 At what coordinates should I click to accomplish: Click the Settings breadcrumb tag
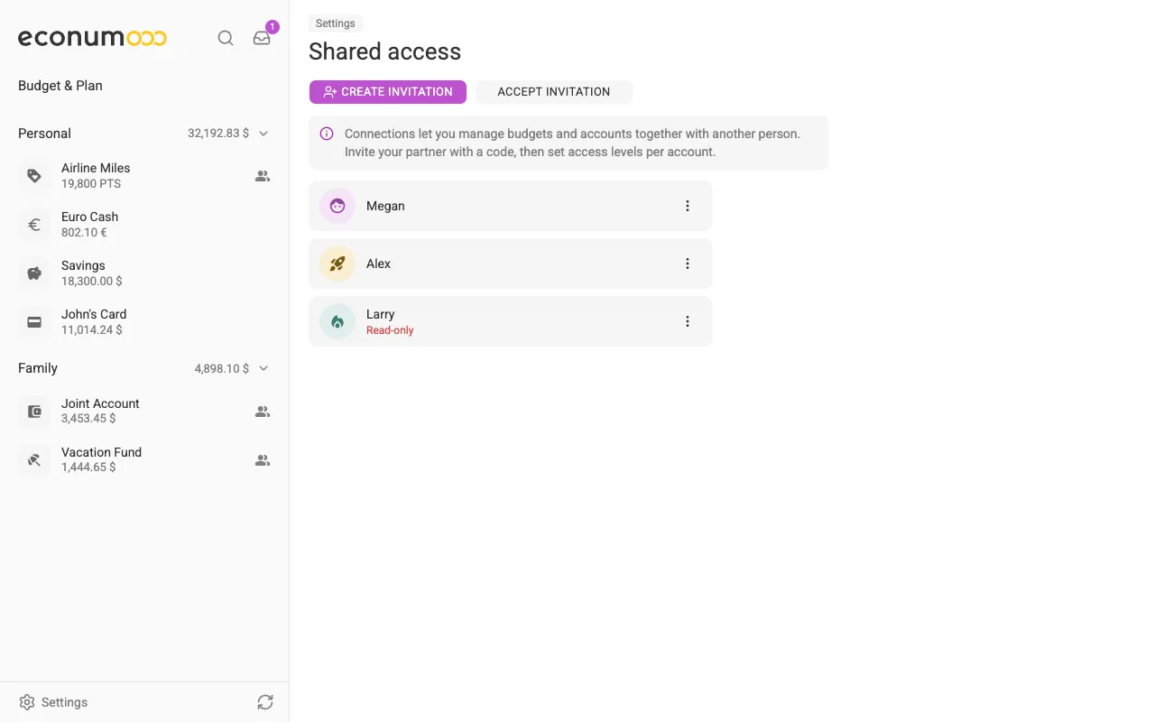pyautogui.click(x=336, y=23)
